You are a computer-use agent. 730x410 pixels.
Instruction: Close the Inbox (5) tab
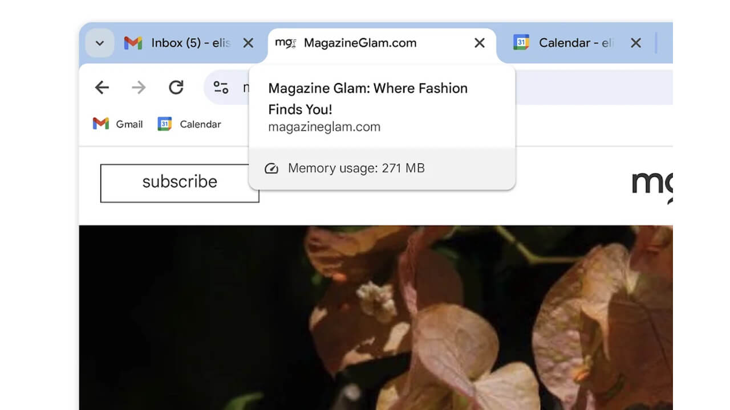[x=248, y=43]
